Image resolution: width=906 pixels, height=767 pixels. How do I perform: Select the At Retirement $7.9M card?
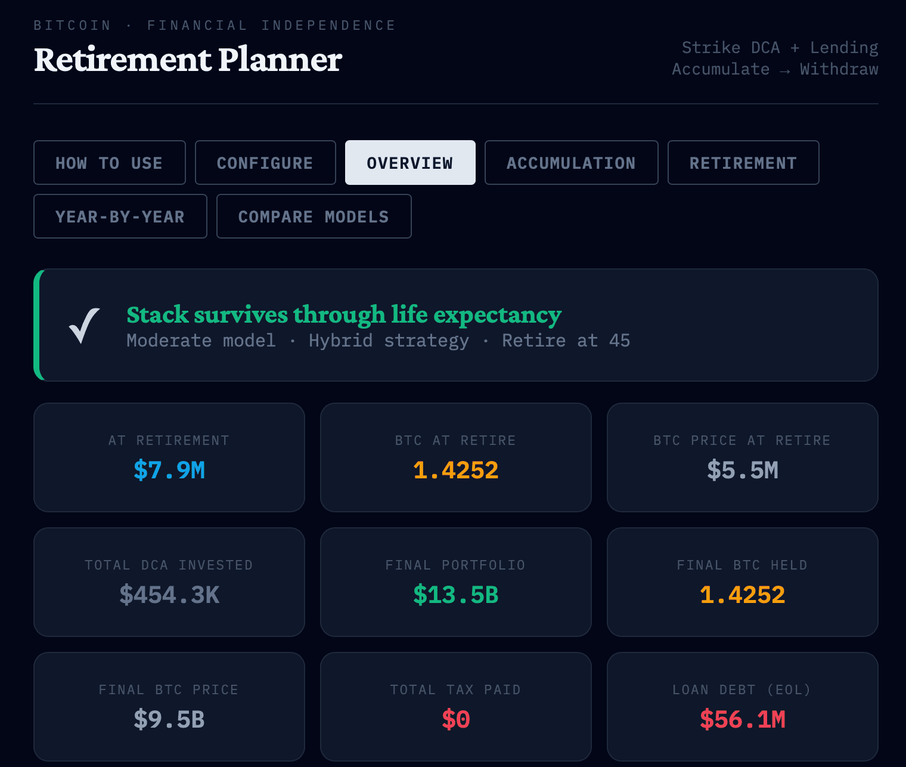169,457
